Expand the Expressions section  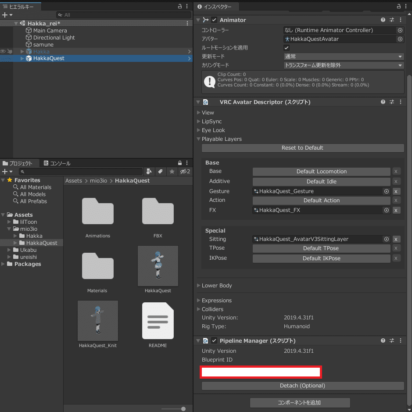click(199, 300)
